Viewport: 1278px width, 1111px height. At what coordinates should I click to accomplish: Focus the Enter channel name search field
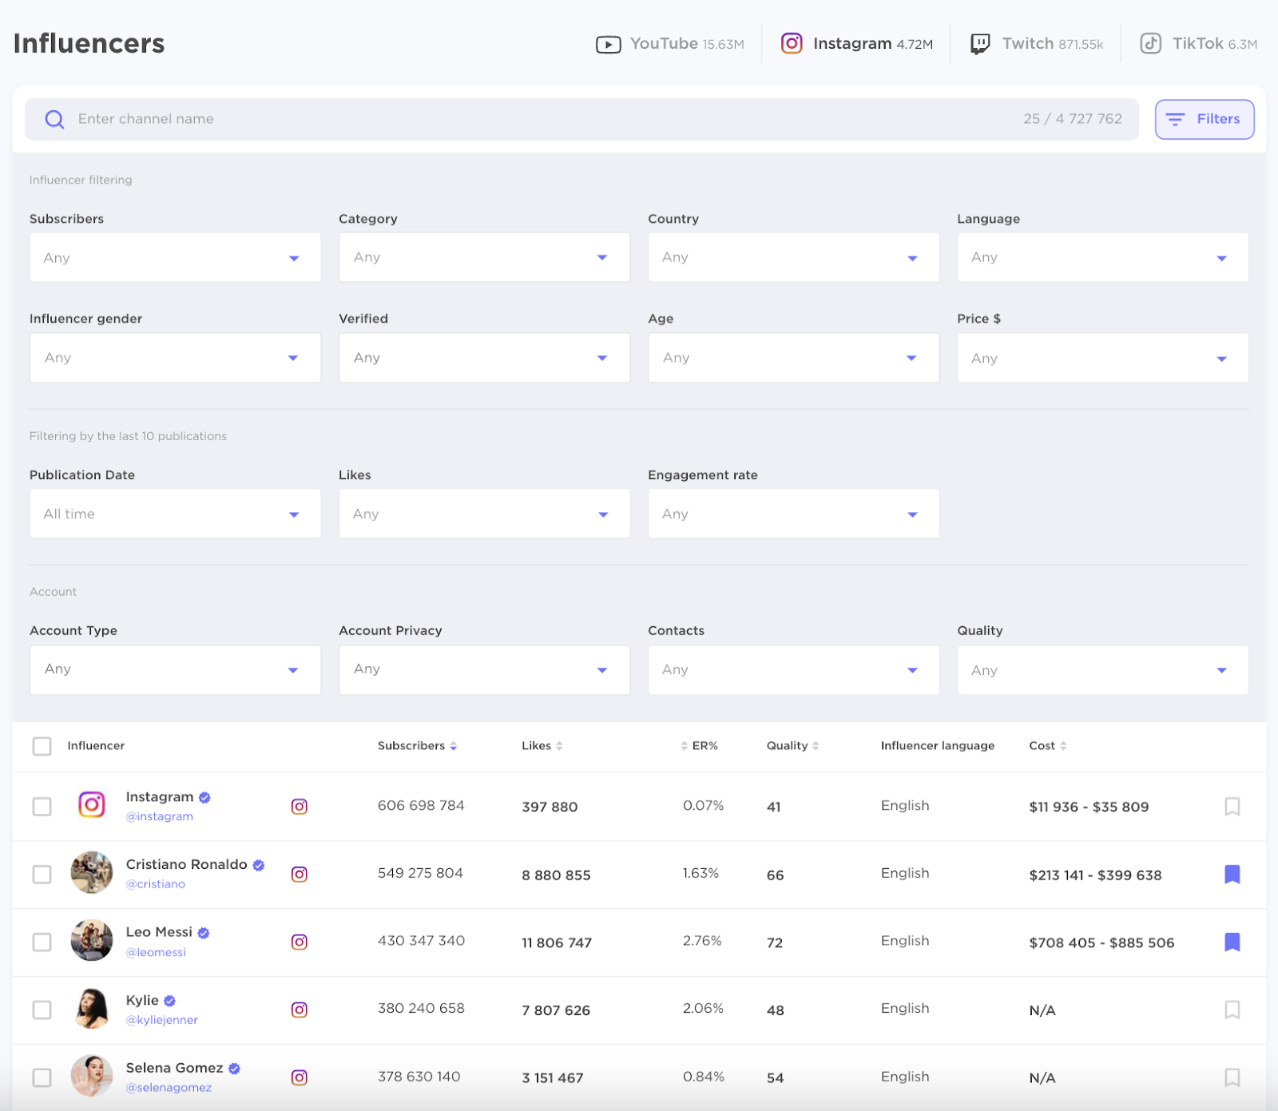click(581, 120)
